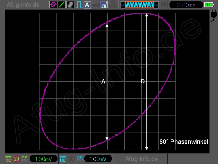The width and height of the screenshot is (218, 164).
Task: Save using the floppy disk icon
Action: [104, 4]
